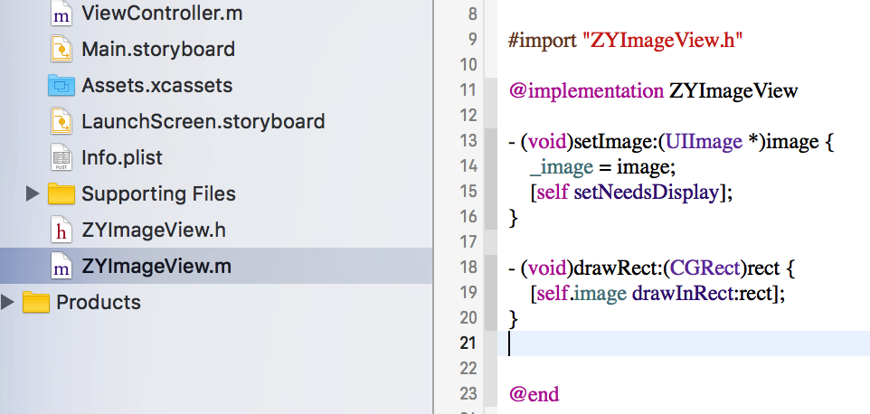Click the LaunchScreen.storyboard file icon
Image resolution: width=870 pixels, height=414 pixels.
61,121
